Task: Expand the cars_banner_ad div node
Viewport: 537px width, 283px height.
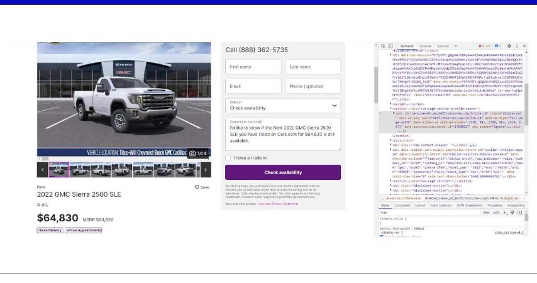Action: [x=394, y=113]
